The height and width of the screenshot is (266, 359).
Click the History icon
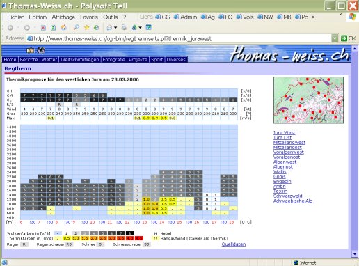click(97, 27)
